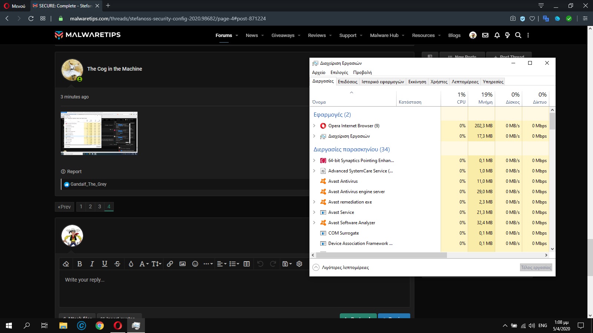This screenshot has width=593, height=333.
Task: Switch to the Εκκίνηση tab in Task Manager
Action: click(417, 82)
